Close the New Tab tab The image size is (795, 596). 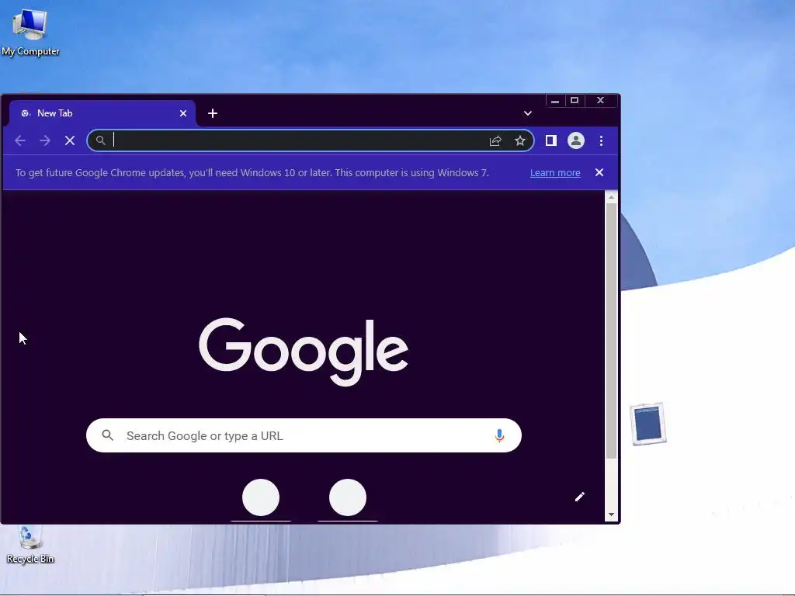point(183,113)
